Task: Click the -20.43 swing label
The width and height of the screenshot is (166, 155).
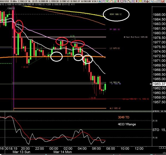Action: 25,67
